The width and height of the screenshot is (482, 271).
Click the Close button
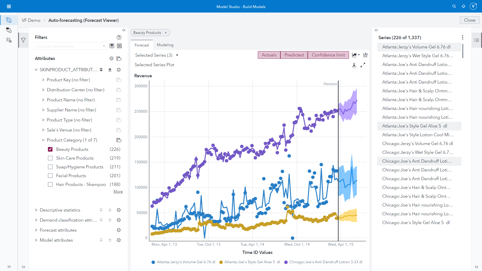coord(469,20)
